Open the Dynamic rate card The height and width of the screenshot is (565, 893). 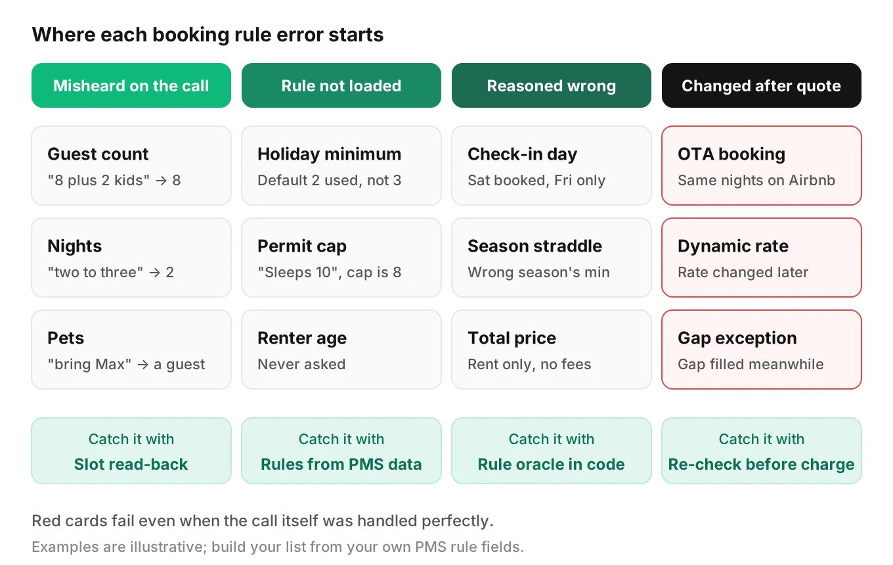(x=762, y=258)
